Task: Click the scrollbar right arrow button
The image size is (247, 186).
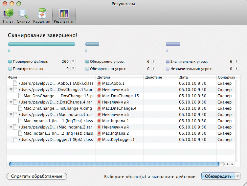Action: [232, 164]
